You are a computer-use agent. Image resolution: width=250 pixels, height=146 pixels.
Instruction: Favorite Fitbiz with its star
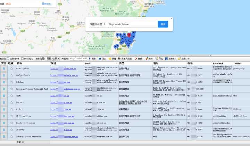[11, 109]
